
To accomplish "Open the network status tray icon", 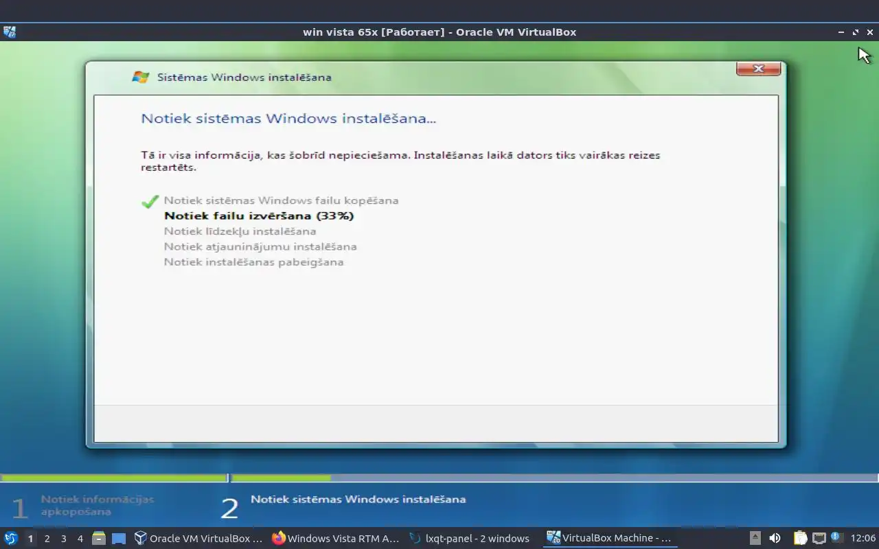I will (819, 538).
